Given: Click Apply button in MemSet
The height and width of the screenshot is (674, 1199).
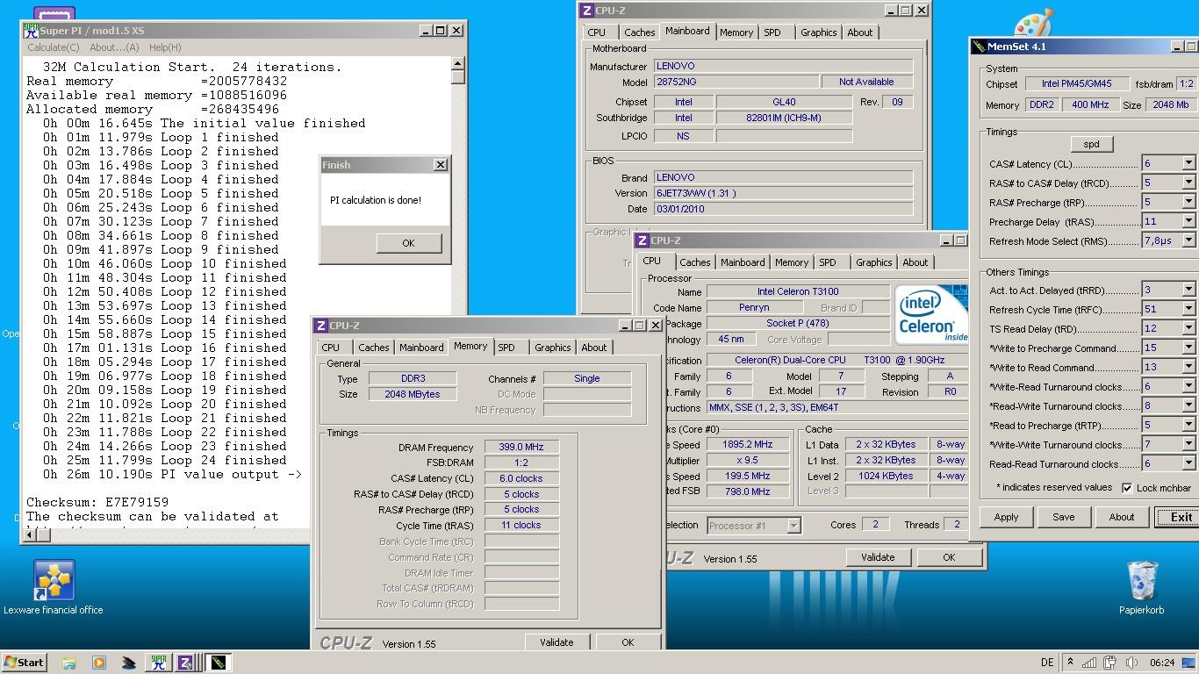Looking at the screenshot, I should click(x=1006, y=517).
